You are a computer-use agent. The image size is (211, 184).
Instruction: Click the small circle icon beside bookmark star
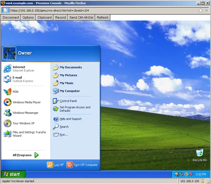[207, 10]
